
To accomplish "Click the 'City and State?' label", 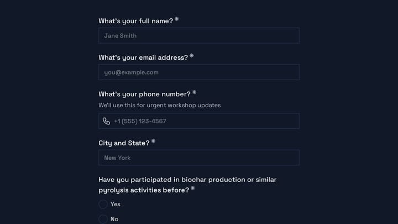I will (124, 143).
